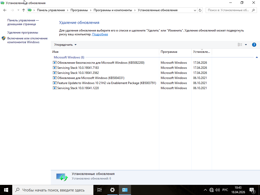Select update KB5082200 in list
This screenshot has width=260, height=195.
pos(101,63)
